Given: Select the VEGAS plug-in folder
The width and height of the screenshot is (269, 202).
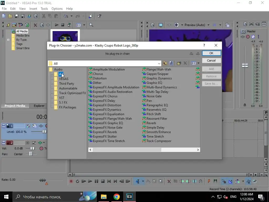Looking at the screenshot, I should pyautogui.click(x=64, y=79).
